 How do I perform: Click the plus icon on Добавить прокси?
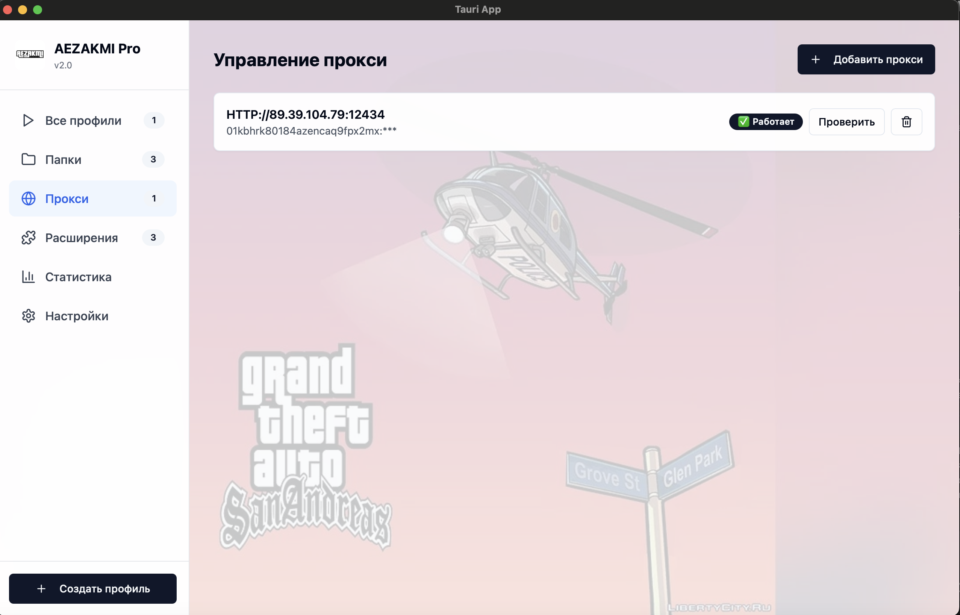point(815,59)
